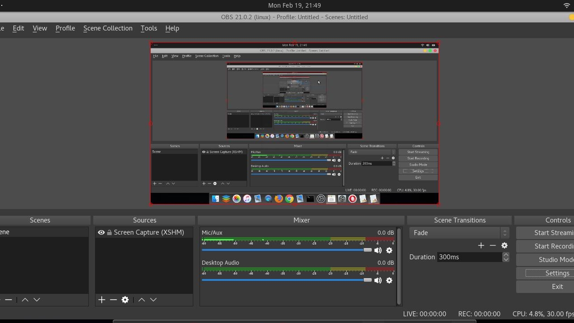Click the Mic/Aux volume slider handle
The height and width of the screenshot is (323, 574).
368,250
